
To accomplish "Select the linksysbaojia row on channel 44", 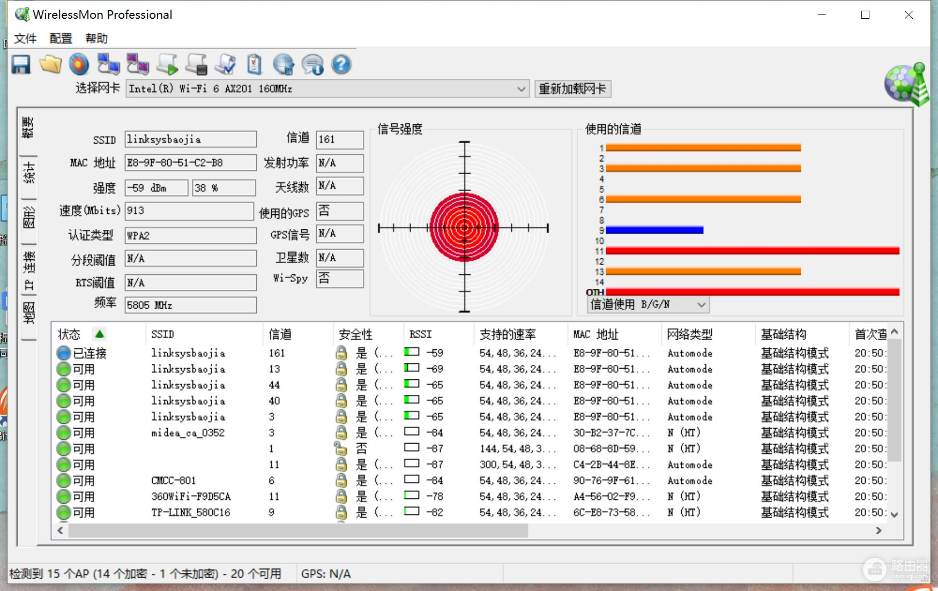I will pyautogui.click(x=472, y=385).
